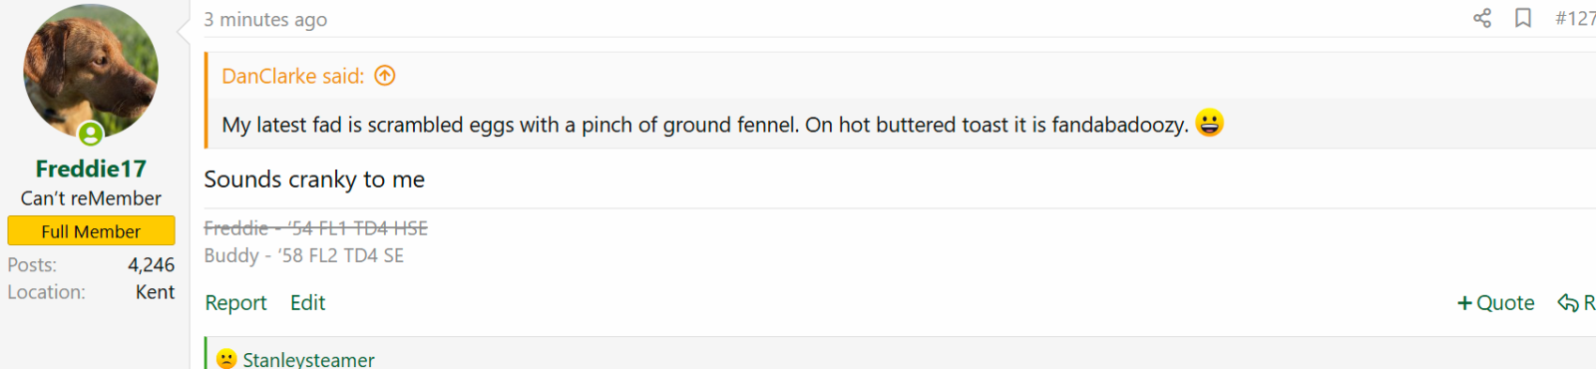Open the post number #127 permalink
1596x369 pixels.
click(1575, 18)
